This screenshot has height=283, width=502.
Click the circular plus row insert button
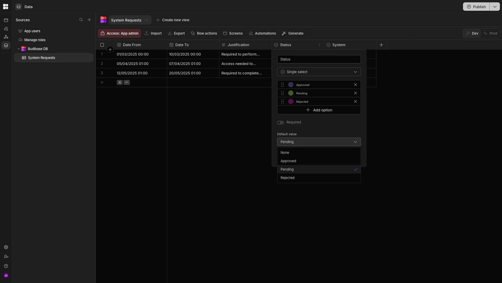tap(110, 50)
